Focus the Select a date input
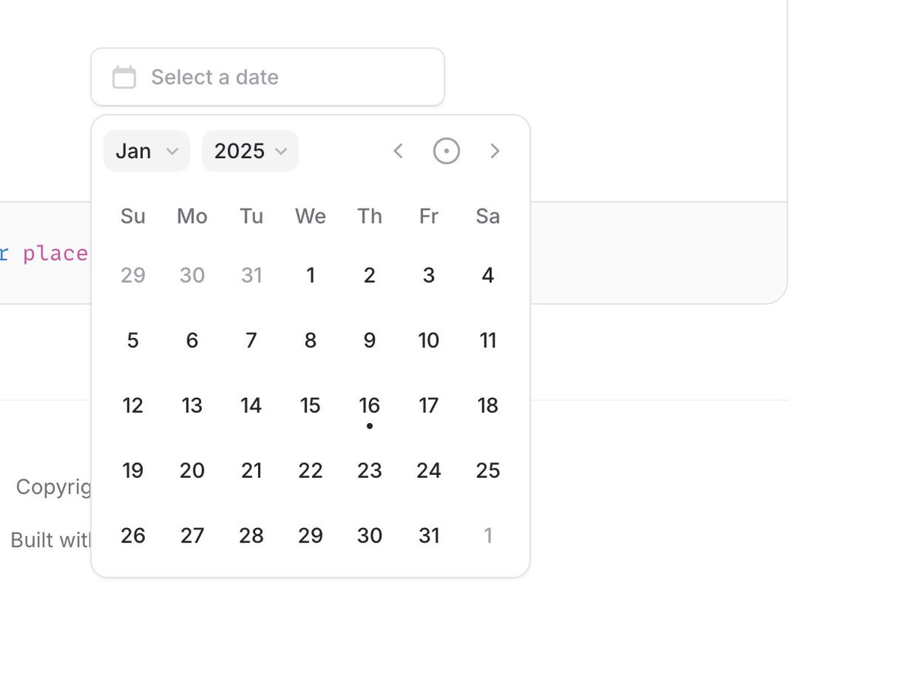911x673 pixels. 267,77
